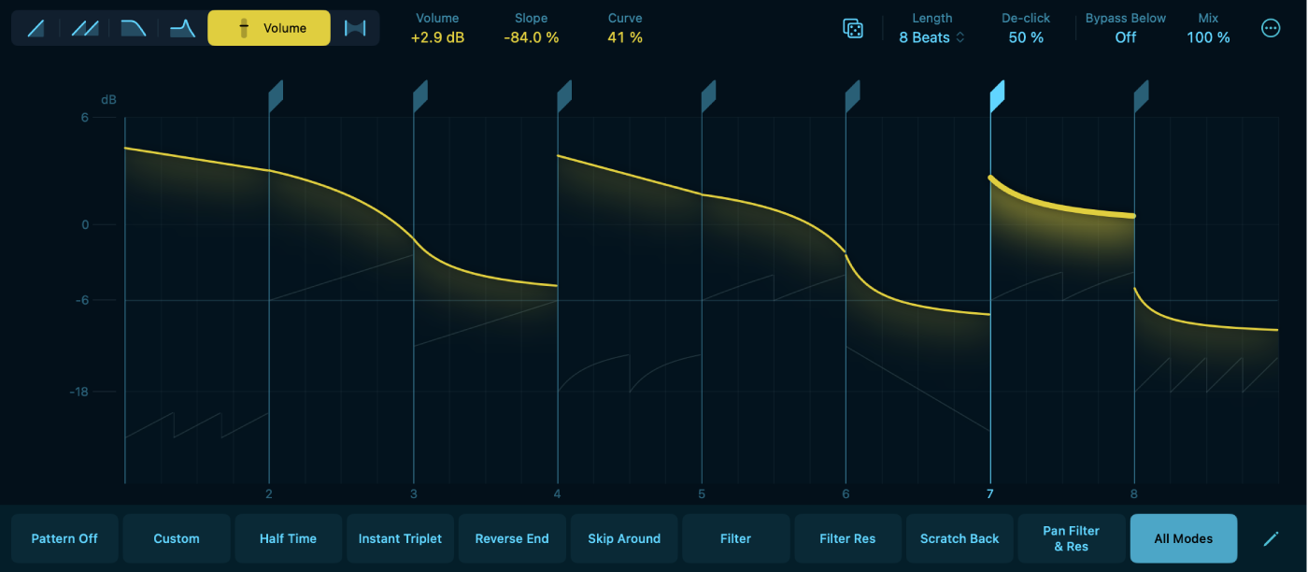The height and width of the screenshot is (572, 1308).
Task: Choose the Skip Around preset
Action: 624,538
